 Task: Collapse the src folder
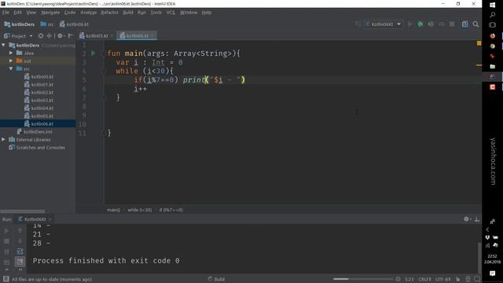pyautogui.click(x=11, y=68)
